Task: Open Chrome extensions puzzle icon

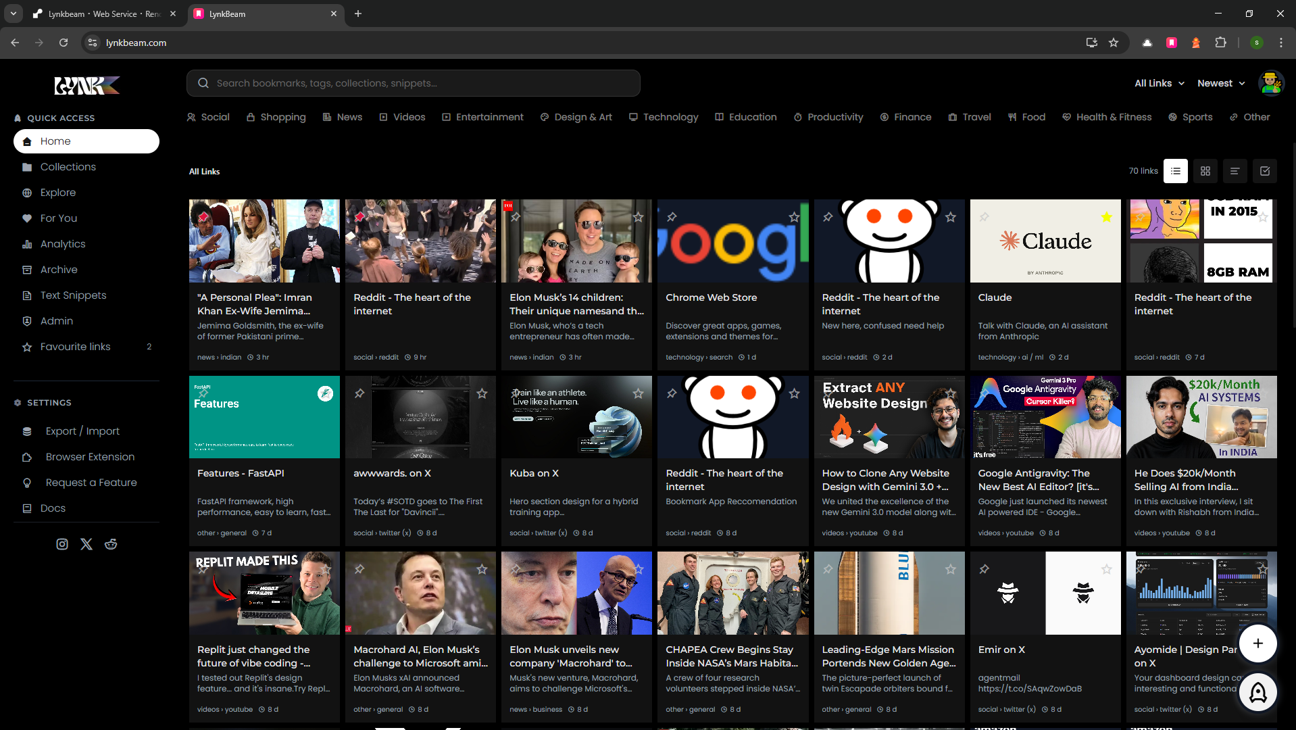Action: pyautogui.click(x=1220, y=43)
